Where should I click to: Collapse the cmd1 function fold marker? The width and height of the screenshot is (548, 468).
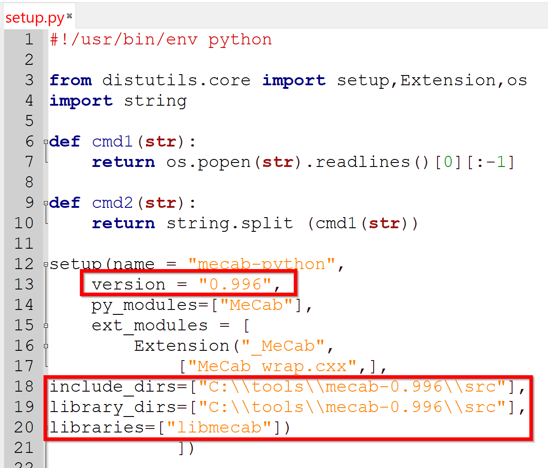46,142
